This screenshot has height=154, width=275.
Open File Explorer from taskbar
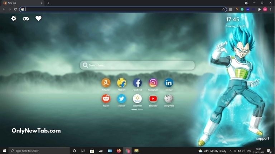[x=136, y=151]
